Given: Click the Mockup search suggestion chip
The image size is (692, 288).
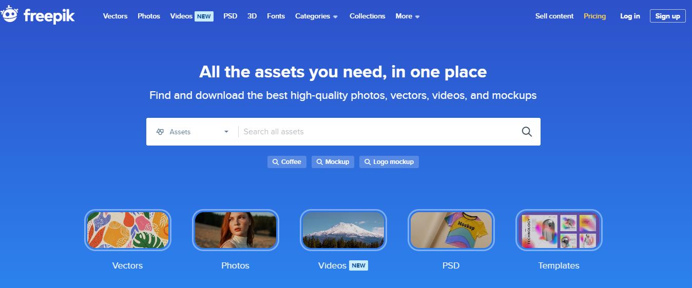Looking at the screenshot, I should 333,162.
